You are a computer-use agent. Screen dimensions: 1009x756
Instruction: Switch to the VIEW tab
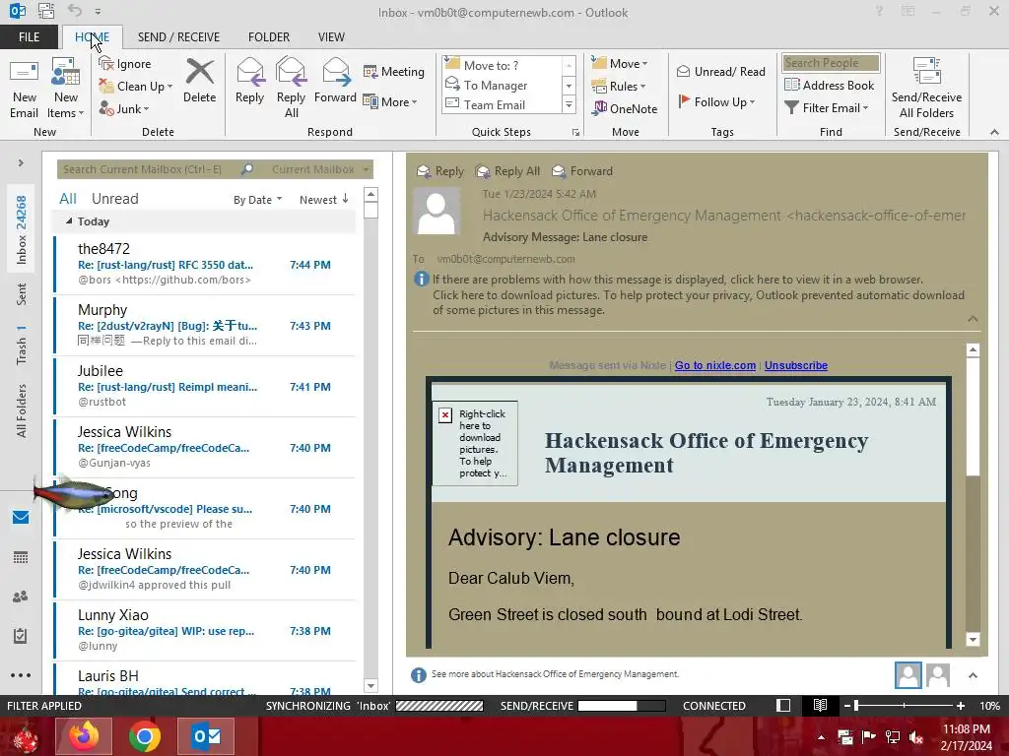point(331,37)
